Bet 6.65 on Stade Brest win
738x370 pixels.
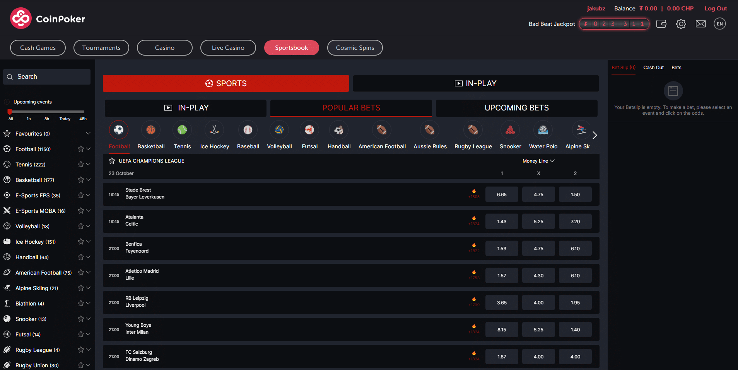(x=502, y=194)
